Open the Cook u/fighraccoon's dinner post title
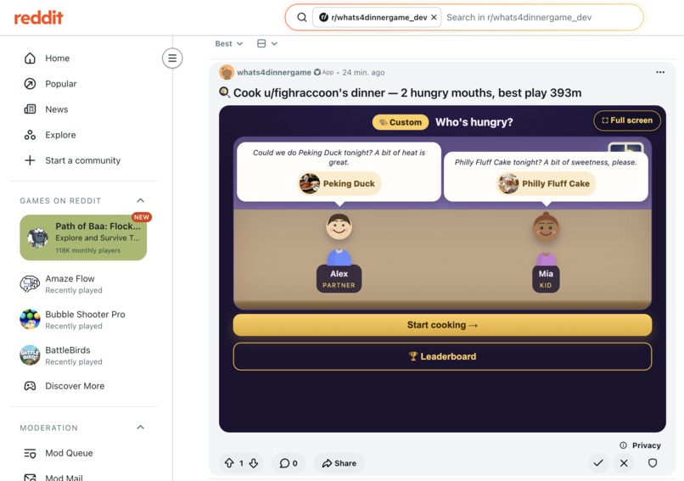The image size is (684, 481). [407, 92]
